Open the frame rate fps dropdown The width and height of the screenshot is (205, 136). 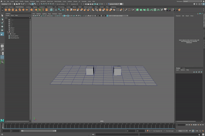(183, 131)
